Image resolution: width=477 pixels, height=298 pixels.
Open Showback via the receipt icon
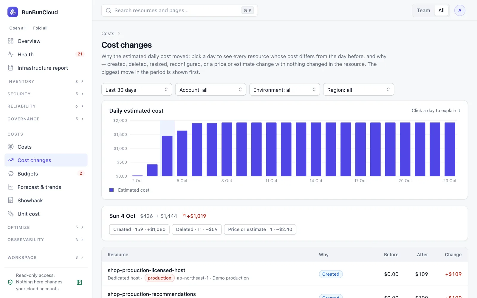point(11,200)
